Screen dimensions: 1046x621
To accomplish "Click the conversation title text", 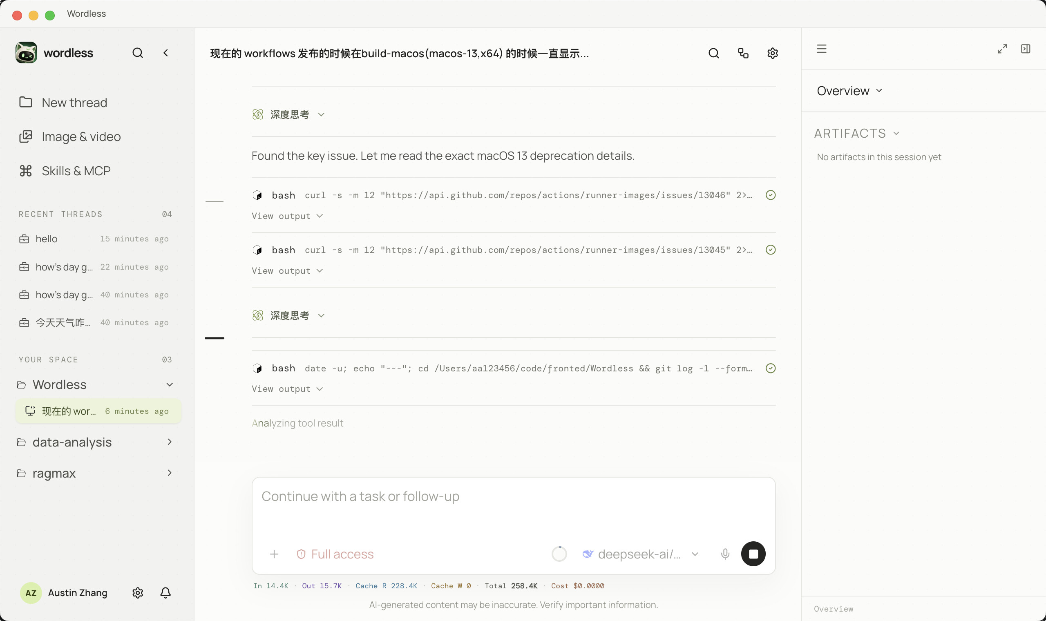I will [400, 54].
